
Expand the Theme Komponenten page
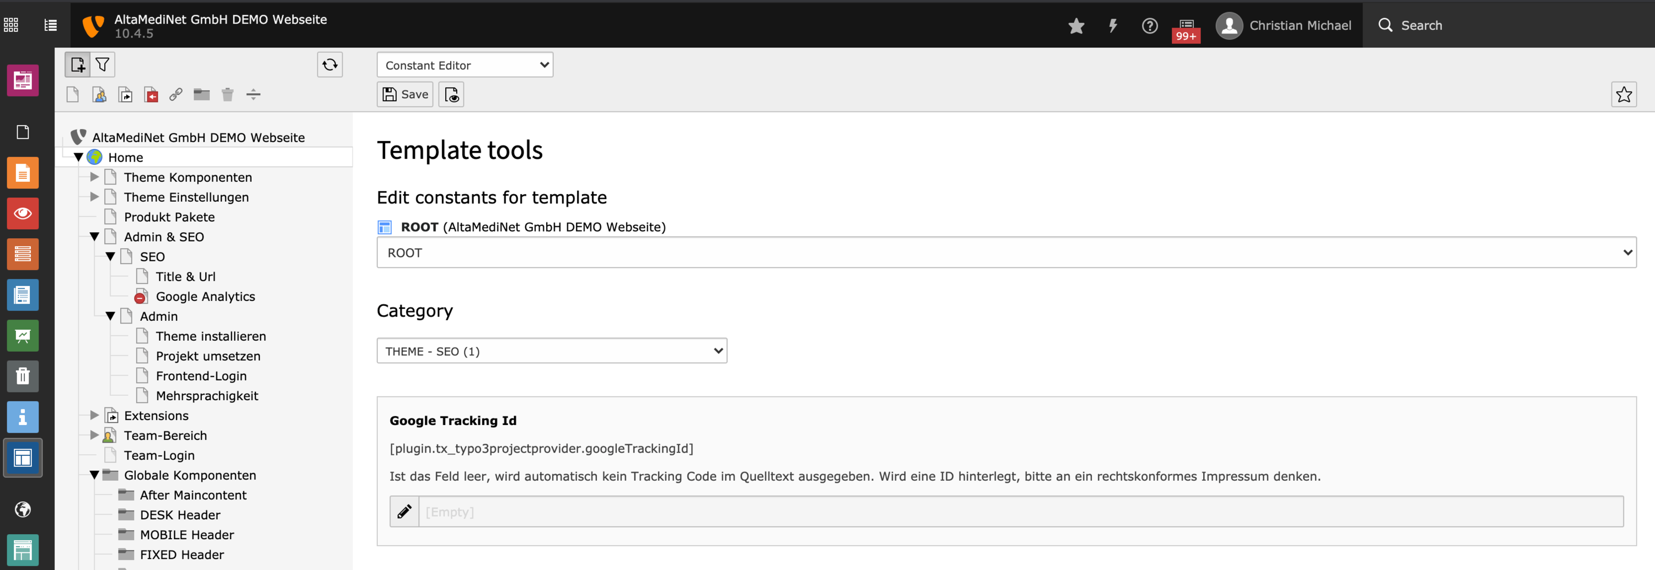(x=94, y=177)
